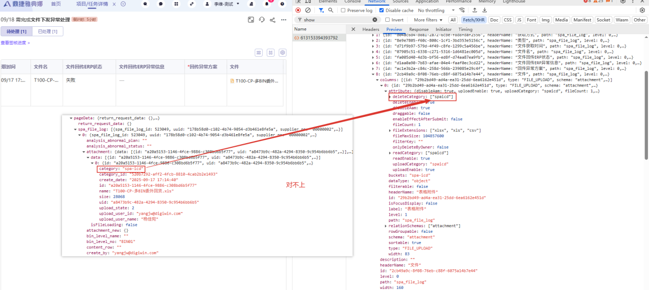
Task: Click the chart icon beside the bell
Action: click(252, 4)
